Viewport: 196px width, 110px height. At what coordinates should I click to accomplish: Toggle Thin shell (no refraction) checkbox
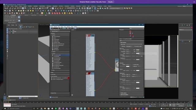click(x=134, y=46)
